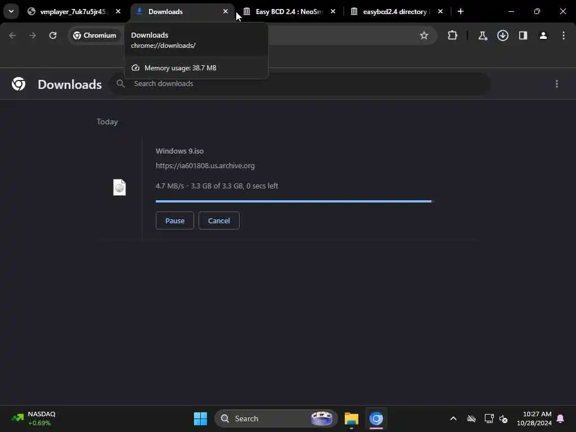Bookmark this page with star icon

[424, 35]
